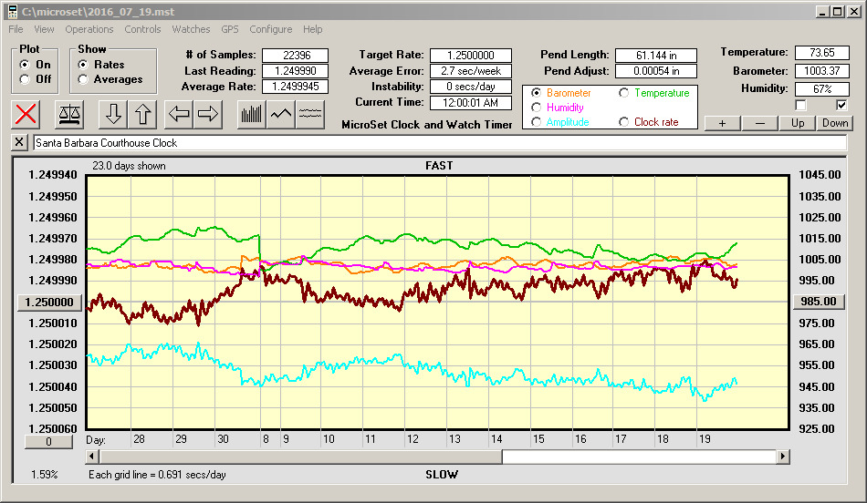Click the balance scales icon
The width and height of the screenshot is (867, 503).
(x=68, y=114)
